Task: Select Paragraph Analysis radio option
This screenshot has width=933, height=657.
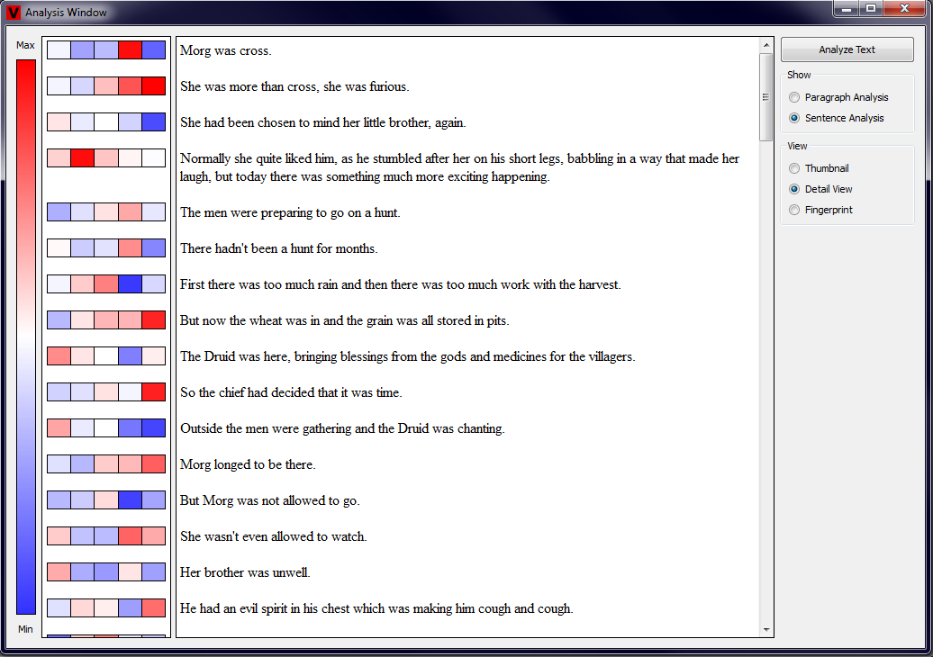Action: [x=793, y=97]
